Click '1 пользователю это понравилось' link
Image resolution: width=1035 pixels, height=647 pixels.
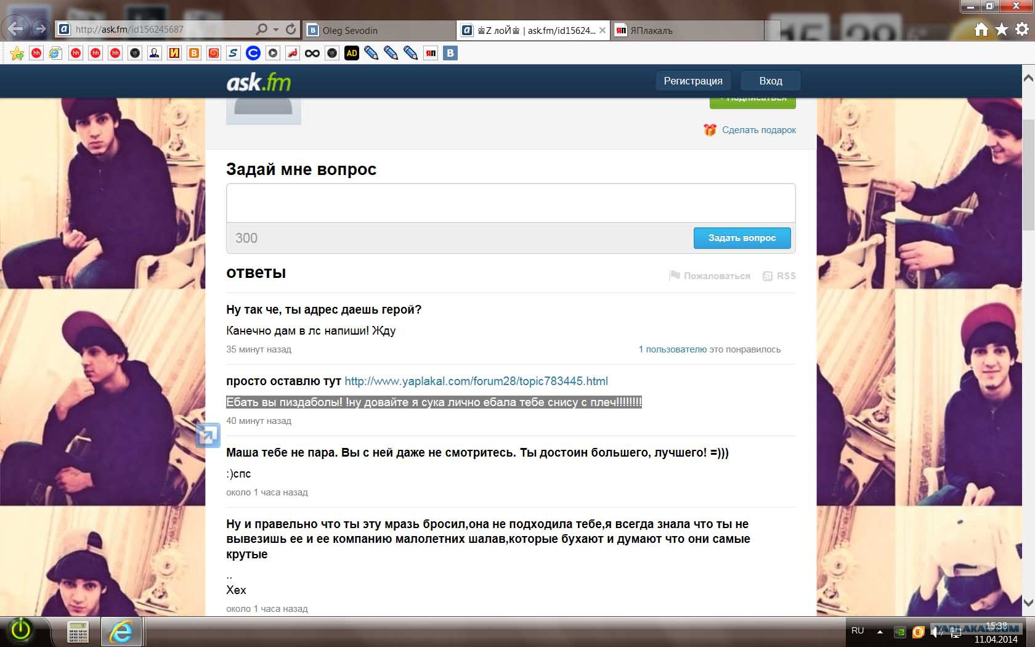tap(710, 349)
